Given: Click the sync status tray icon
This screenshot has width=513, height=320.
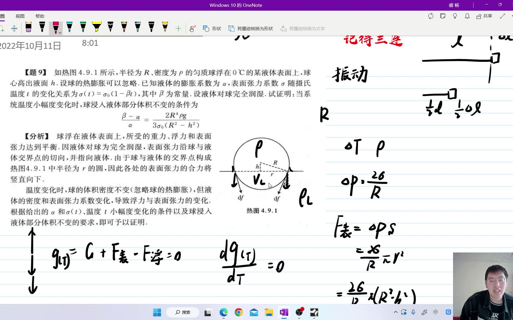Looking at the screenshot, I should point(404,312).
